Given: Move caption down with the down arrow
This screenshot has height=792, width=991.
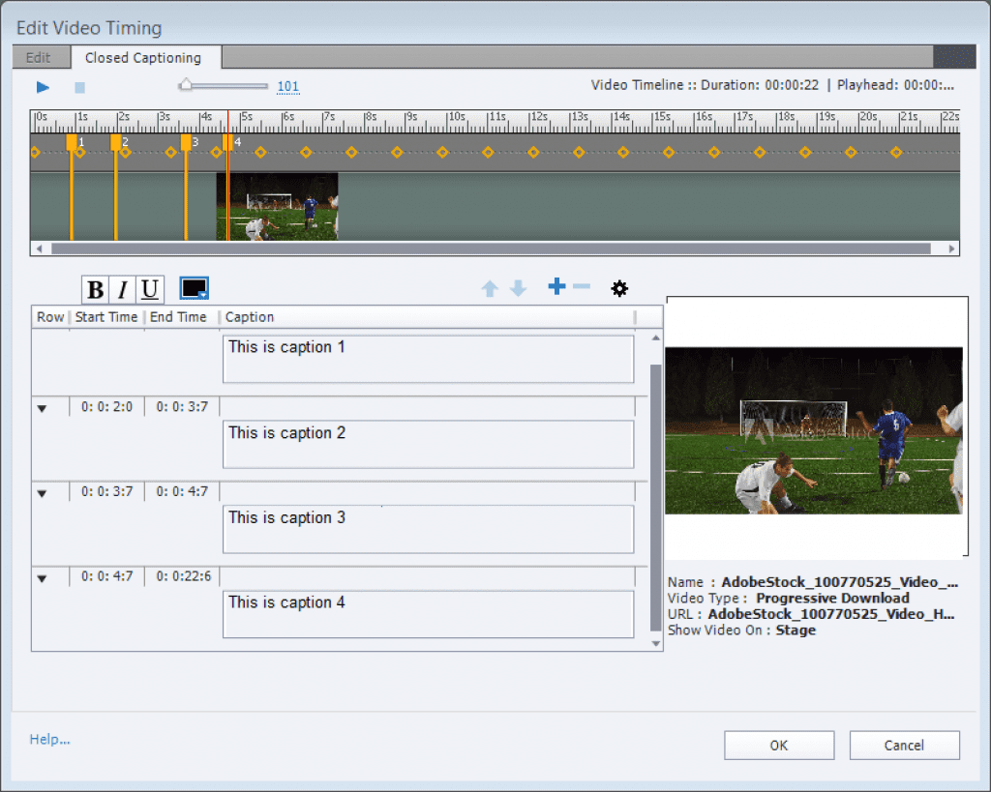Looking at the screenshot, I should coord(519,288).
